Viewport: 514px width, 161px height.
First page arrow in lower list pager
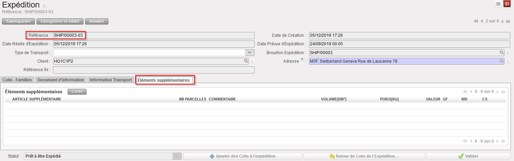[465, 141]
